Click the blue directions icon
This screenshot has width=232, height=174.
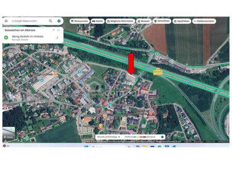click(x=59, y=21)
